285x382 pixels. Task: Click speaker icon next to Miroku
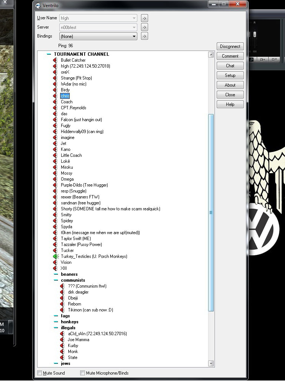(55, 167)
